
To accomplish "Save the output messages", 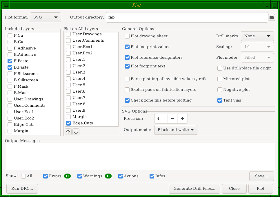I will (261, 176).
